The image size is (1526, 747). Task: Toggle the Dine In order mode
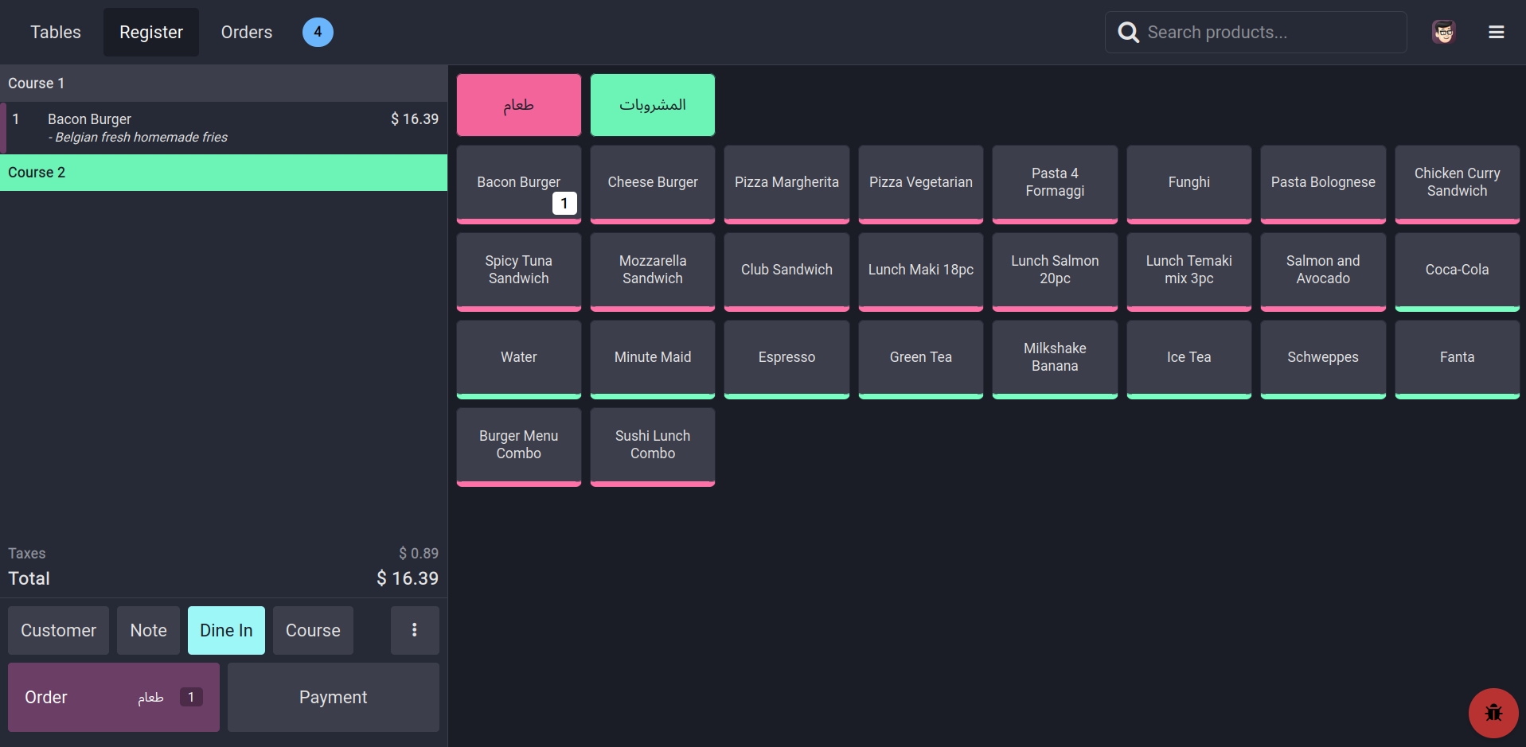[226, 630]
